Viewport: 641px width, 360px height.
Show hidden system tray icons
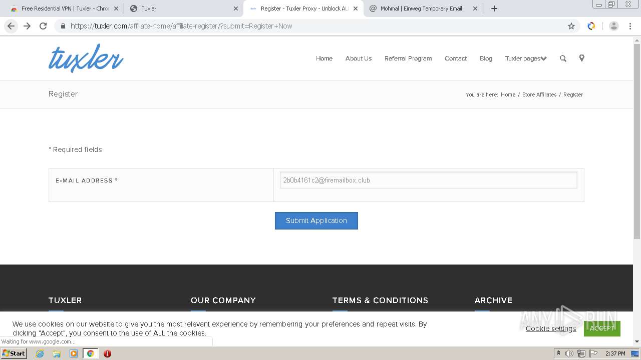[x=558, y=353]
